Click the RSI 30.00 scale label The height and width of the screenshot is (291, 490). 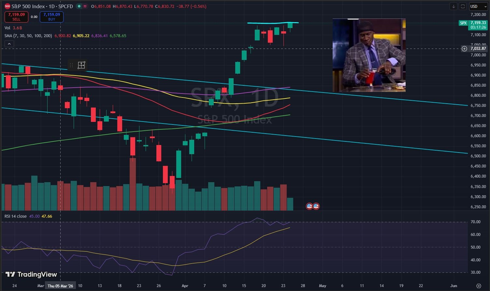(x=476, y=272)
